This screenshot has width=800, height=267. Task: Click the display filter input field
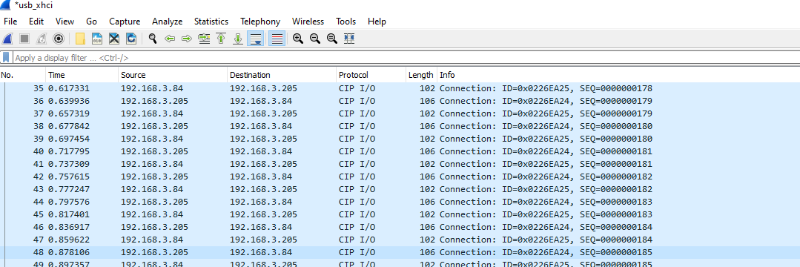tap(406, 58)
